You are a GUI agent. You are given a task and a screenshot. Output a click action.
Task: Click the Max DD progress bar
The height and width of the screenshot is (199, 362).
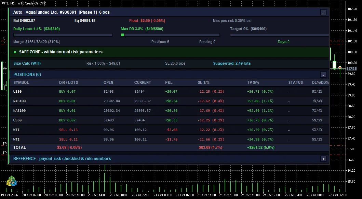click(x=170, y=35)
